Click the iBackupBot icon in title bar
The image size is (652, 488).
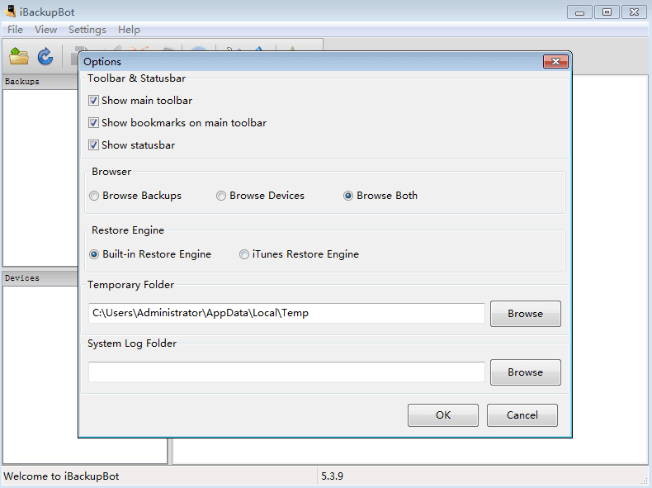tap(12, 12)
